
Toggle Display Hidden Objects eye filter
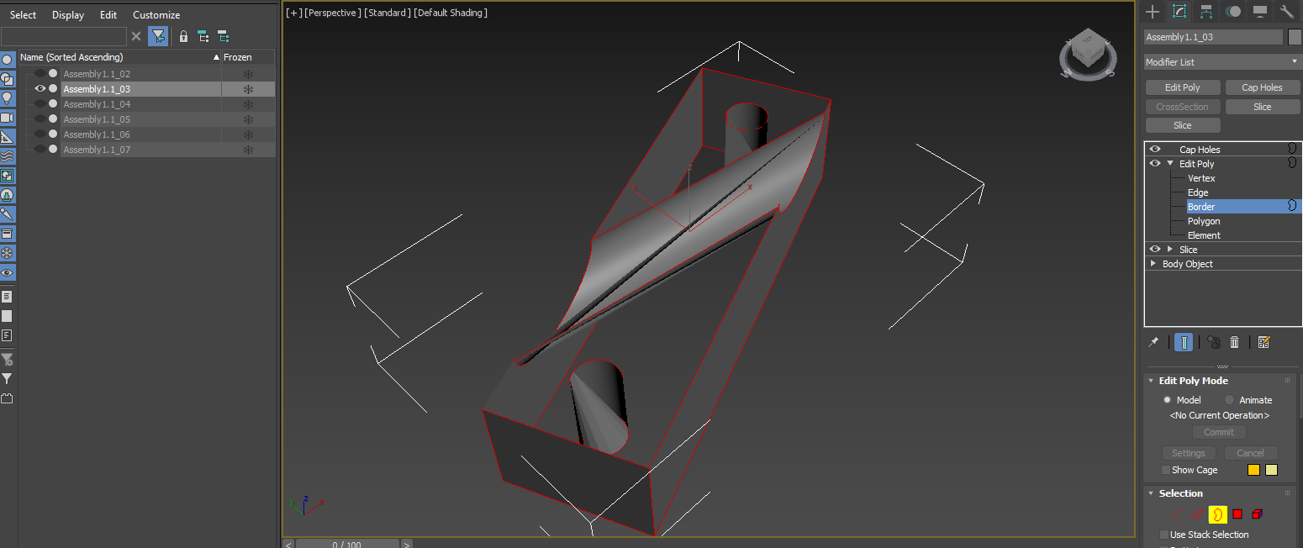(8, 272)
